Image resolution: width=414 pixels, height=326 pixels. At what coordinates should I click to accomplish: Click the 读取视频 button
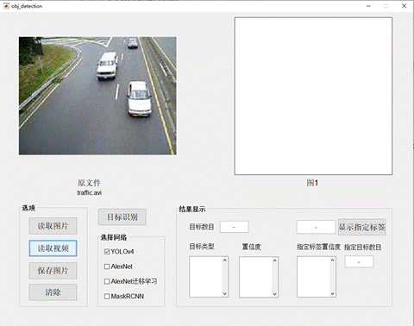[x=53, y=248]
